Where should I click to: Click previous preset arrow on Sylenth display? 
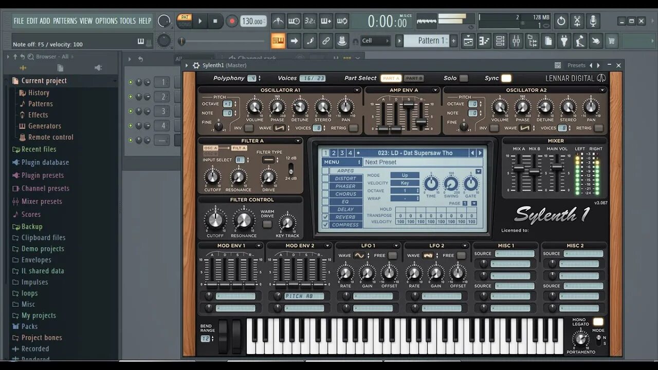tap(472, 153)
